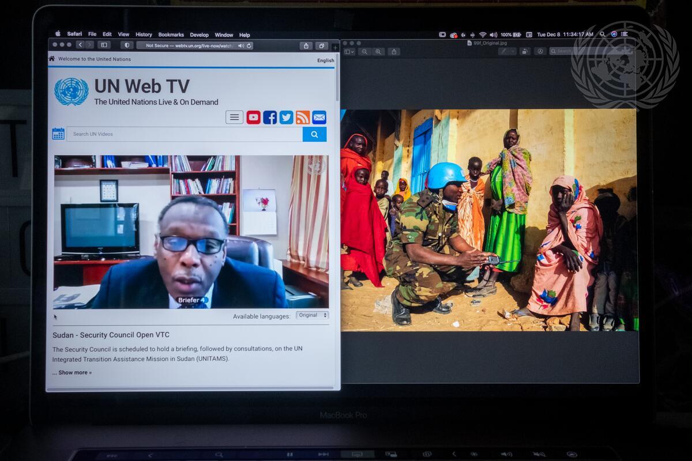
Task: Click the email envelope icon
Action: click(319, 118)
